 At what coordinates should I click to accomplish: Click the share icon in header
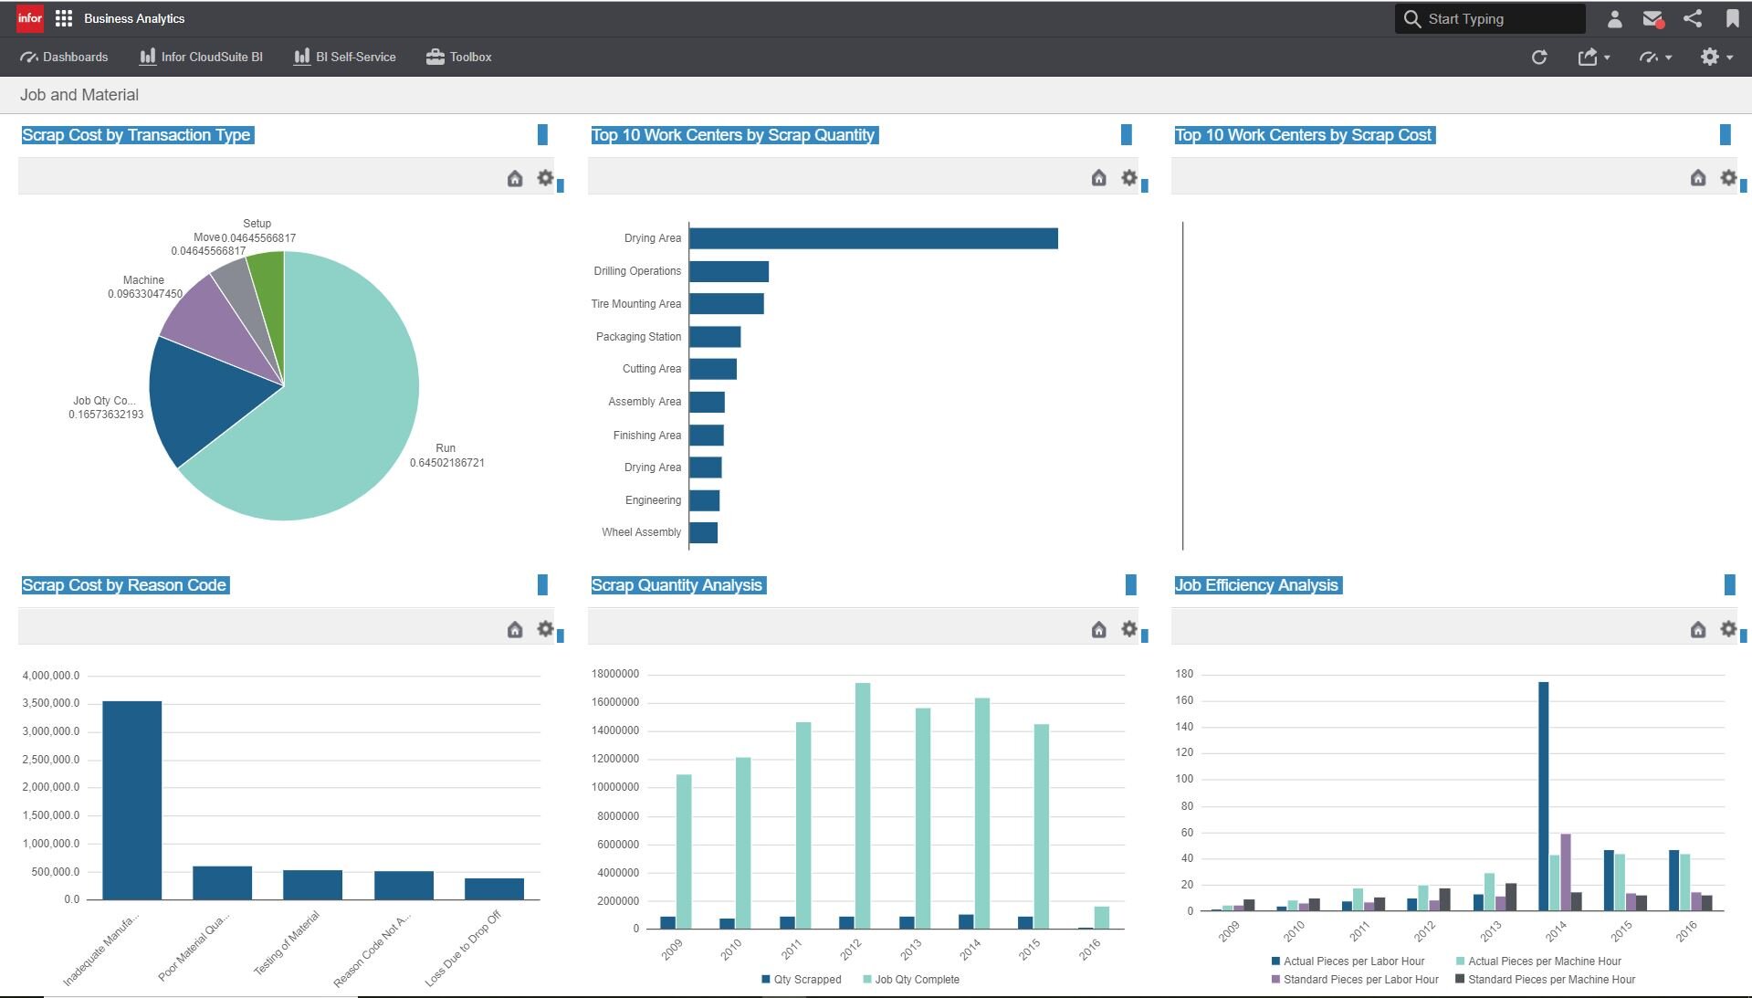(1692, 18)
